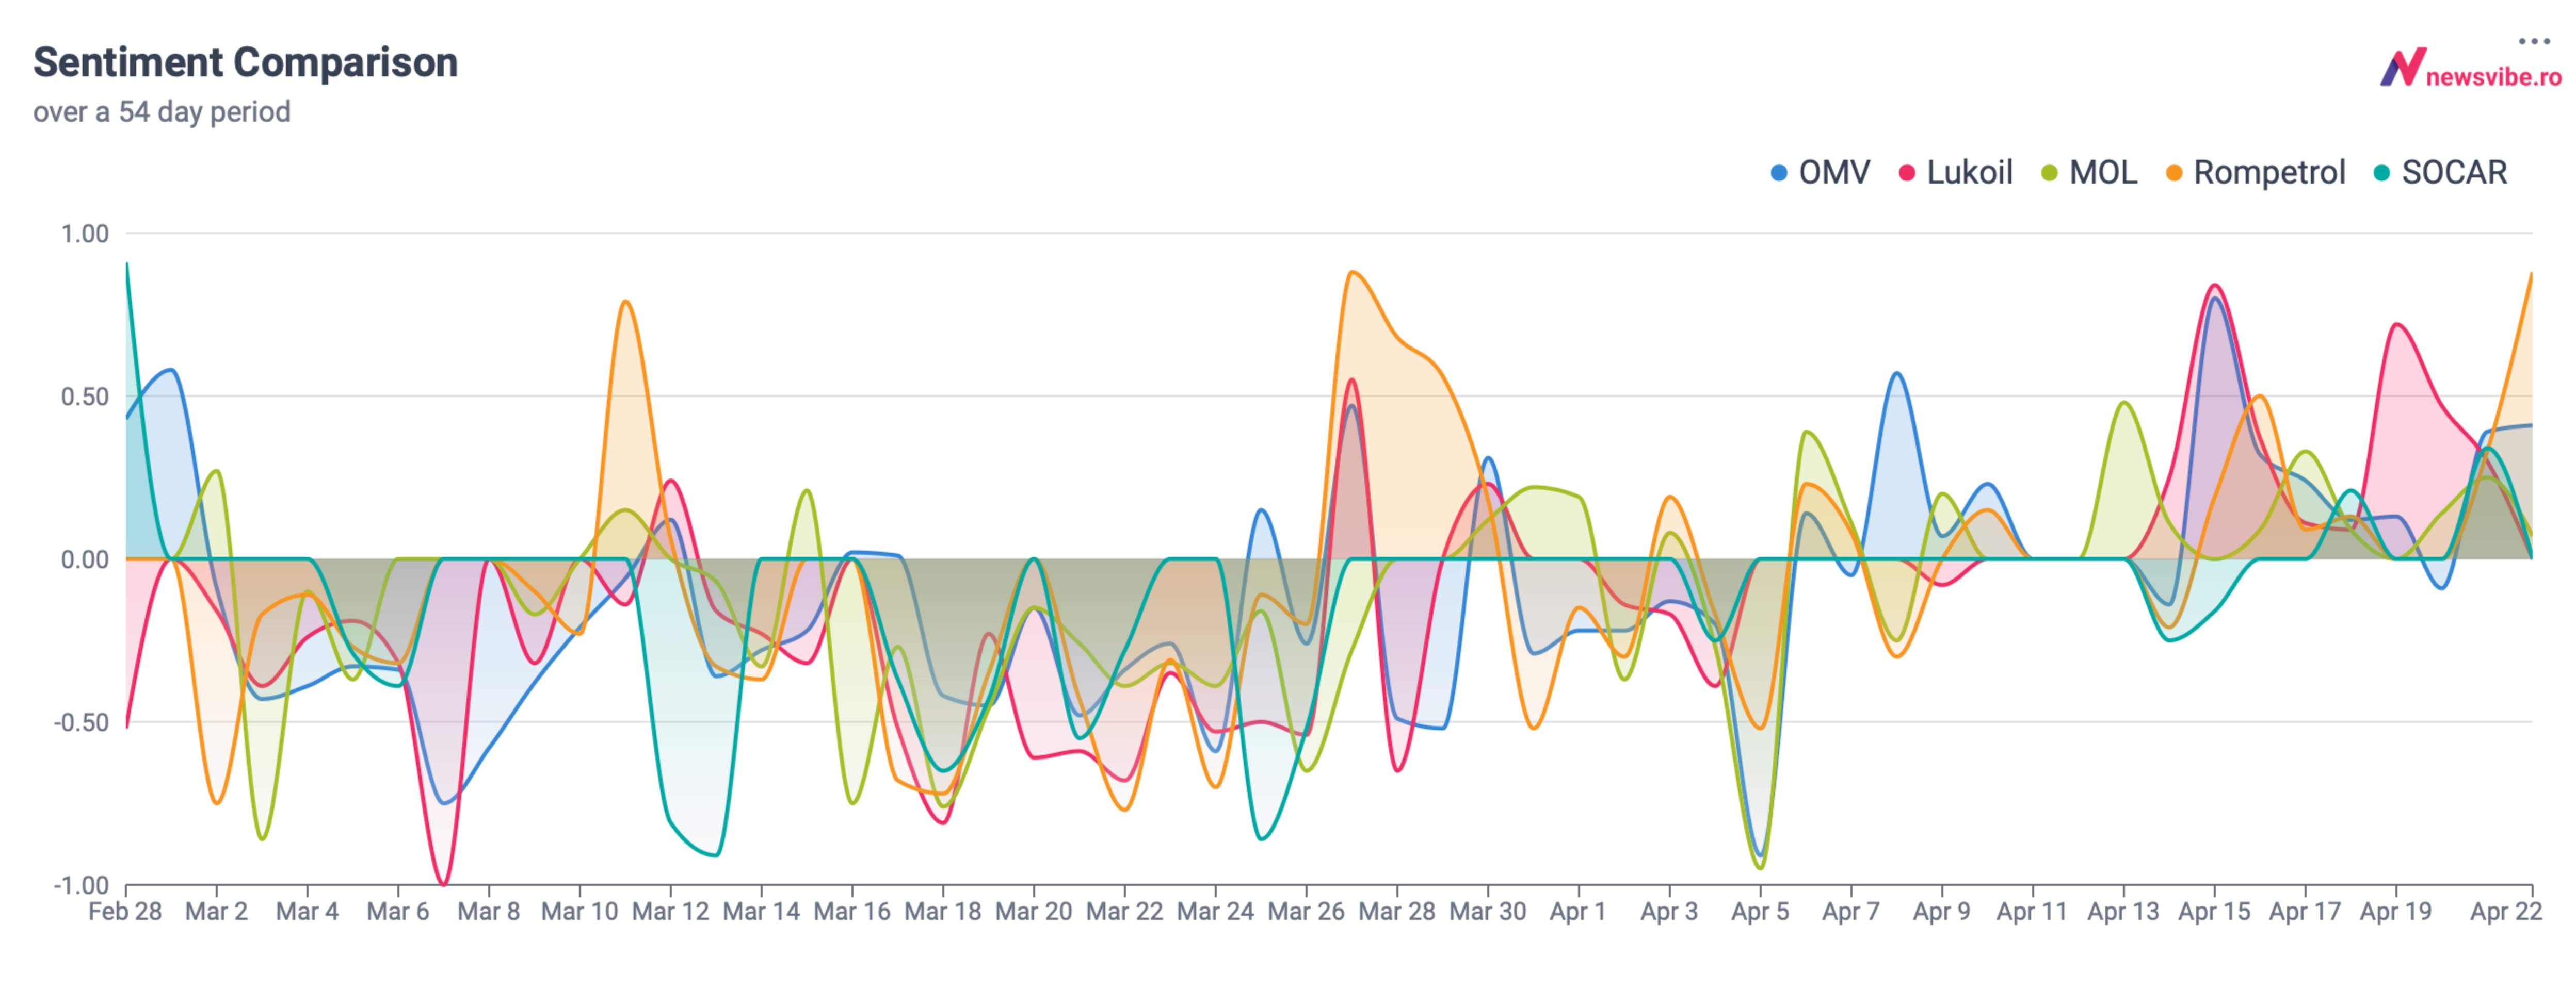This screenshot has width=2576, height=990.
Task: Click the Lukoil peak near Apr 15
Action: click(x=2215, y=286)
